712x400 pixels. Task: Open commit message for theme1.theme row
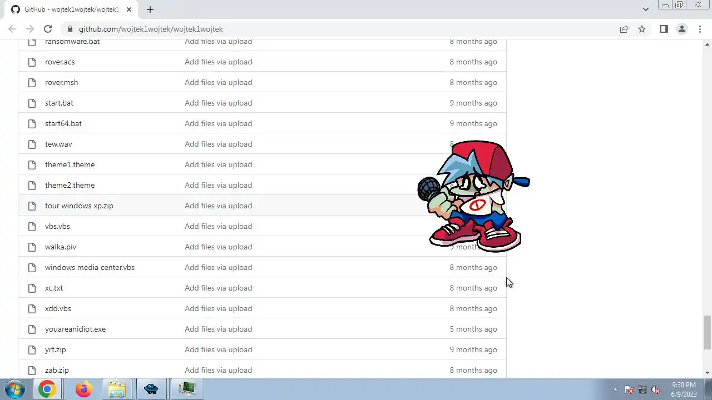218,164
